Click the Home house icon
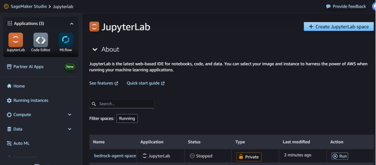Viewport: 376px width, 165px height. [x=9, y=86]
